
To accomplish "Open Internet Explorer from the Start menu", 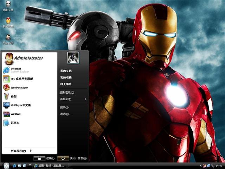I will tap(16, 70).
